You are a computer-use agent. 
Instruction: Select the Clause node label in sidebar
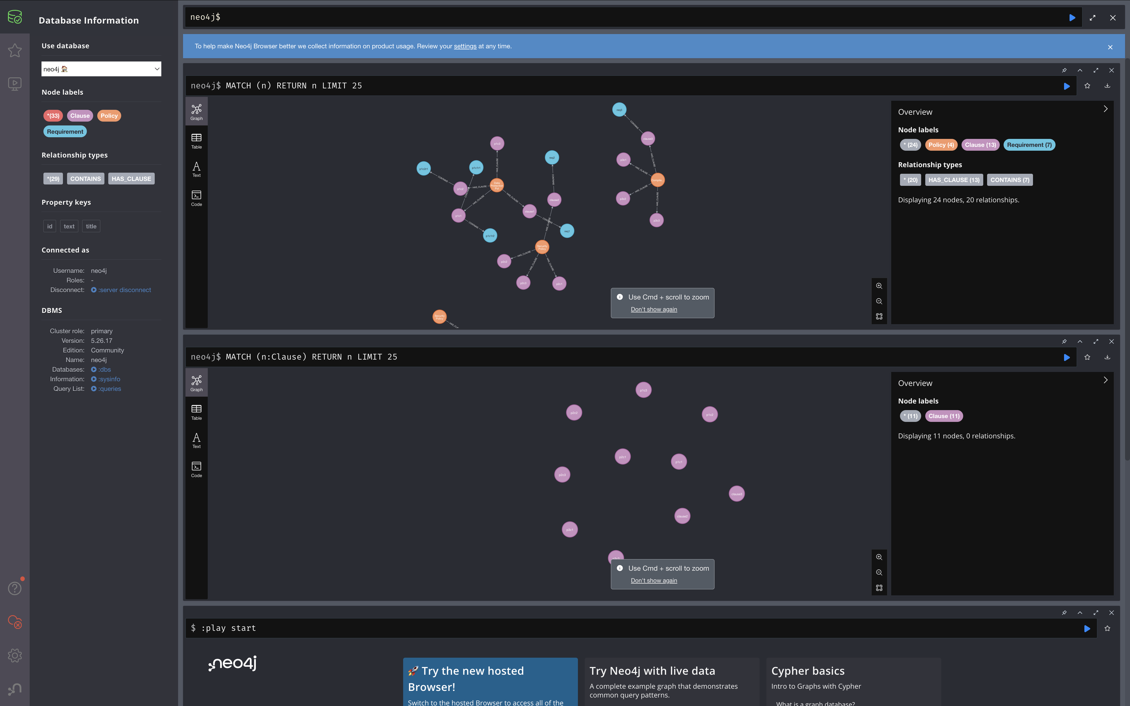click(80, 116)
